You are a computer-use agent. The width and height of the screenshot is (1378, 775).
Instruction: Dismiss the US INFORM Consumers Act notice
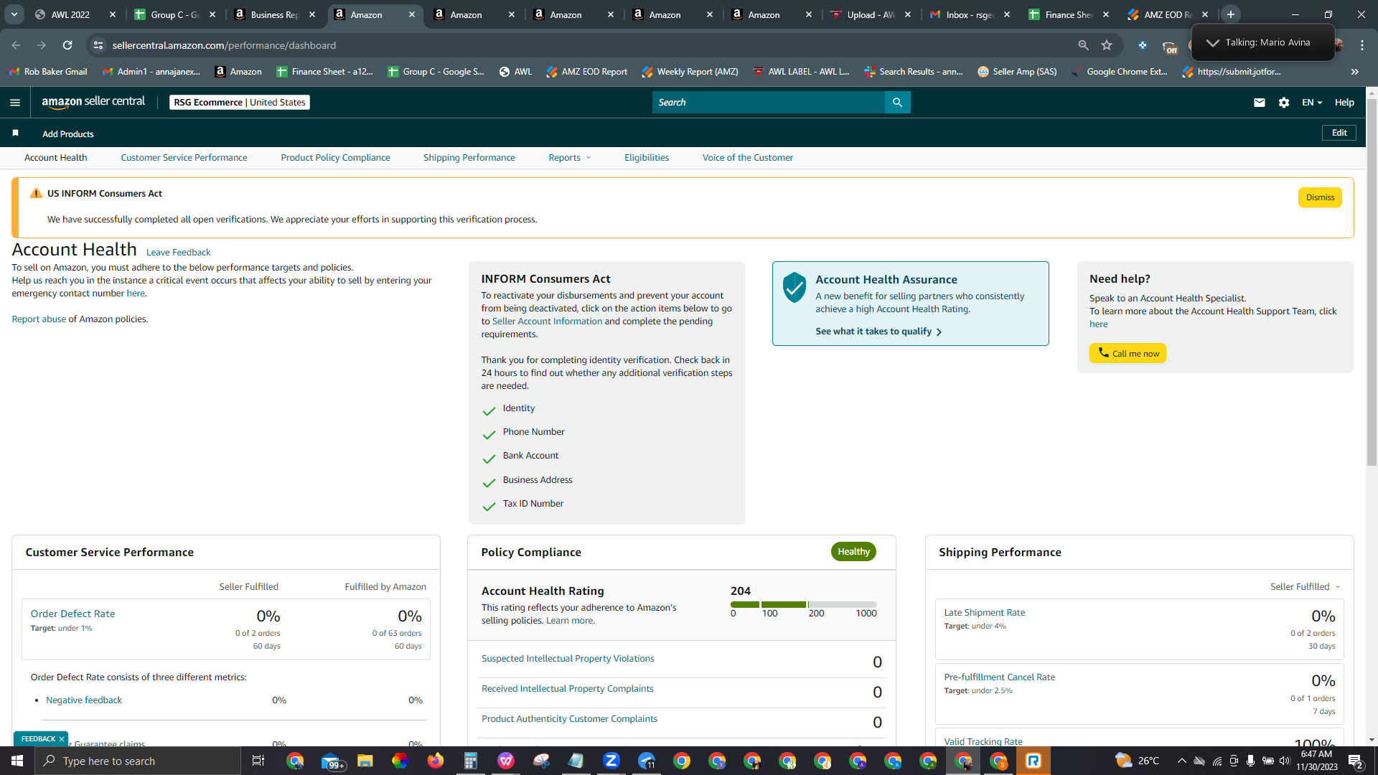[x=1320, y=197]
